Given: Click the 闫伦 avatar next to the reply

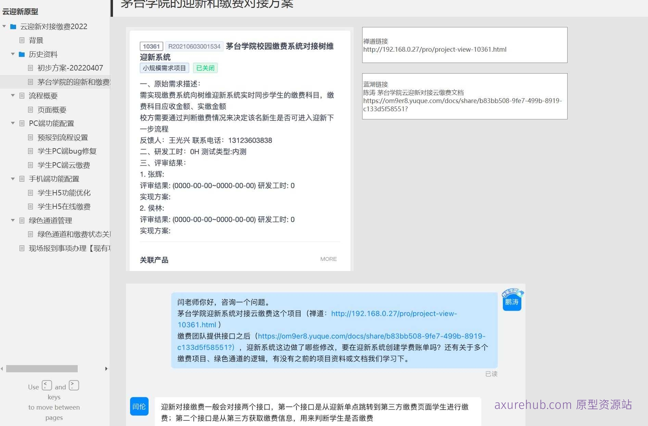Looking at the screenshot, I should pos(139,406).
